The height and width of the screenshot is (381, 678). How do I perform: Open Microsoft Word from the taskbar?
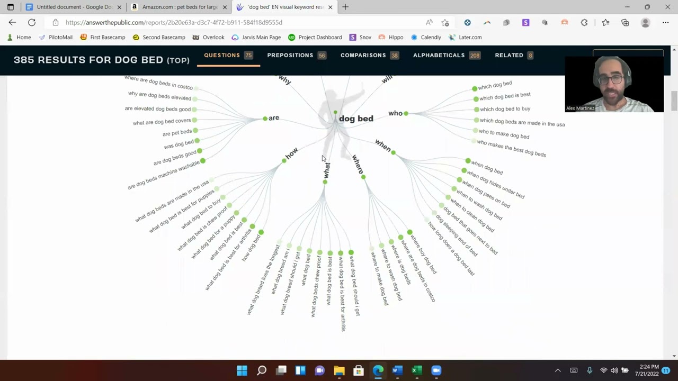(397, 370)
